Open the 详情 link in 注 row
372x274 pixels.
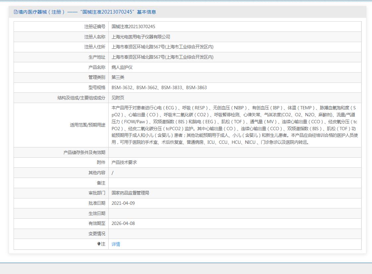point(116,244)
